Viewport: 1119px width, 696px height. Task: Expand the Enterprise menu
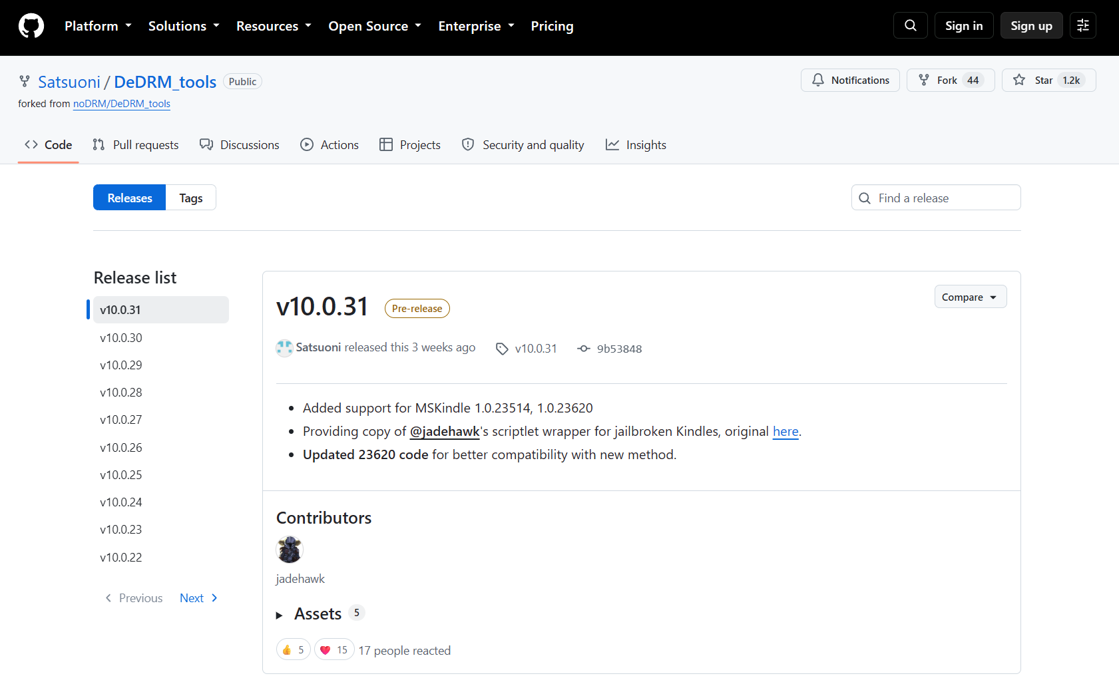(476, 26)
